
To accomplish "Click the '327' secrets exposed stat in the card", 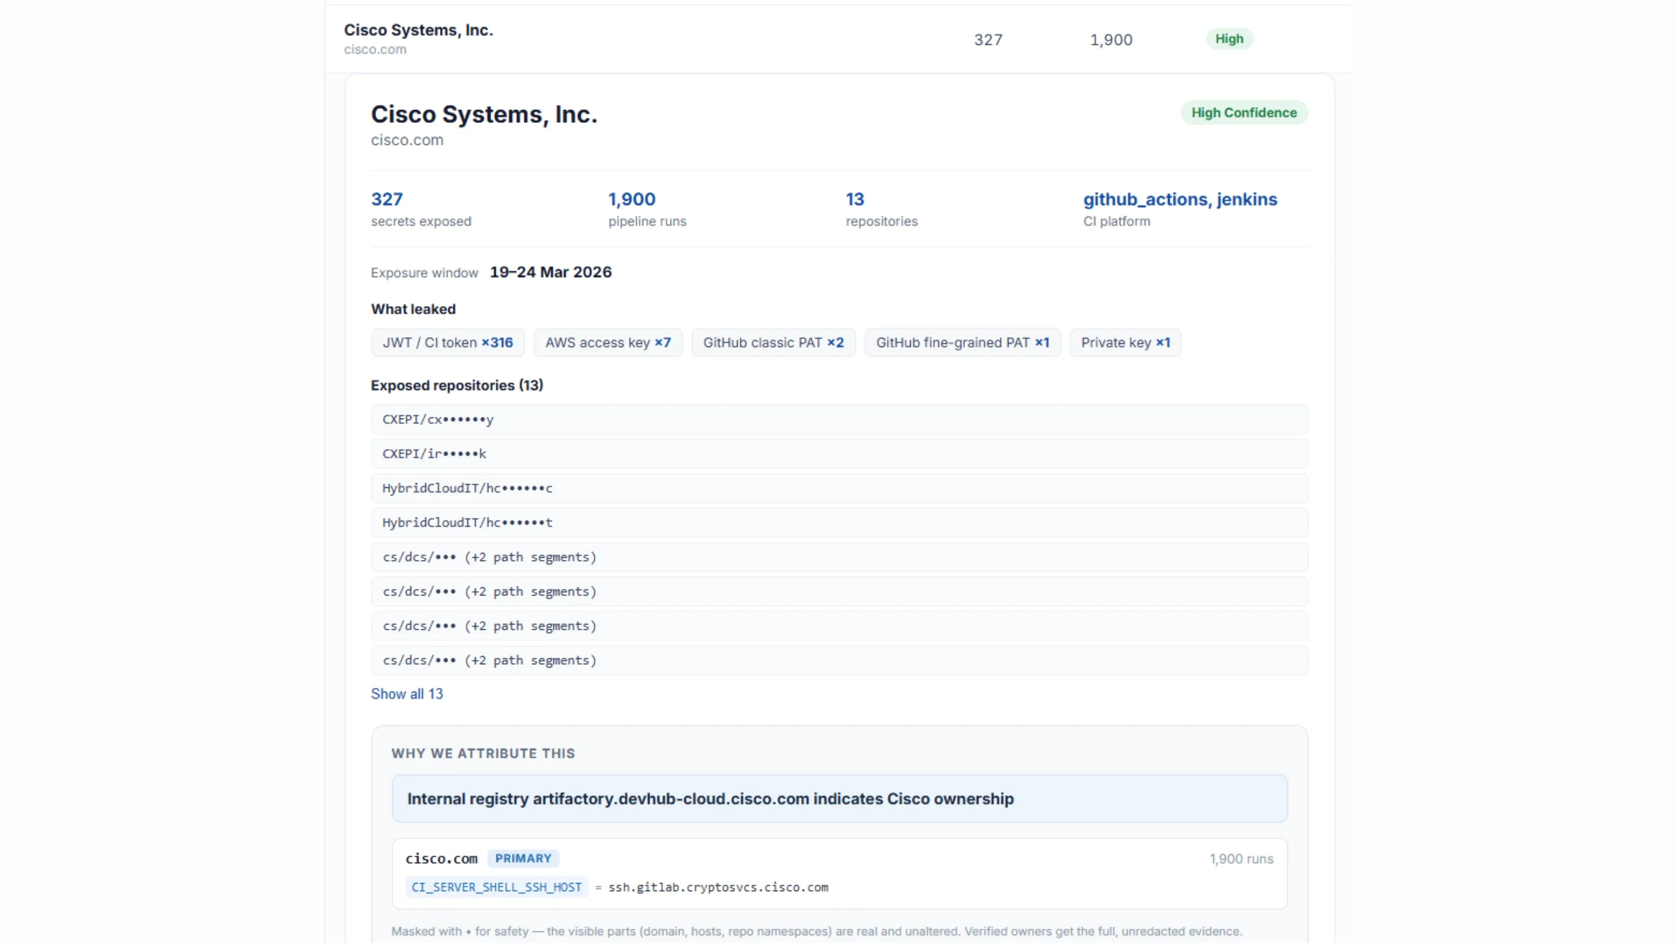I will click(x=387, y=199).
